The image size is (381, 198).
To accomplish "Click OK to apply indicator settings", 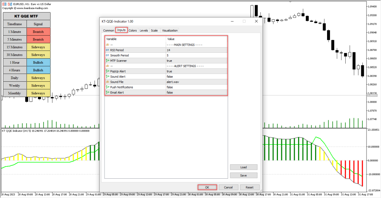I will 207,187.
